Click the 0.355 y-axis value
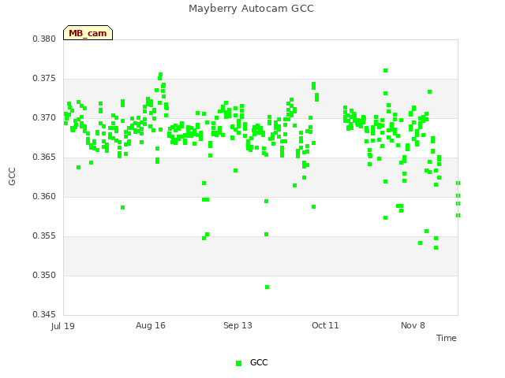Viewport: 505px width, 378px height. [x=44, y=236]
